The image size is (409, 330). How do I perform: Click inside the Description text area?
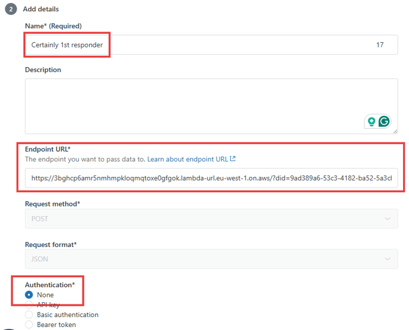tap(211, 106)
